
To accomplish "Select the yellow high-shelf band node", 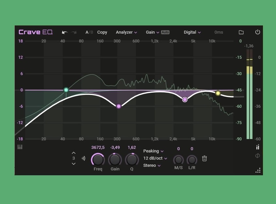I will [x=218, y=93].
